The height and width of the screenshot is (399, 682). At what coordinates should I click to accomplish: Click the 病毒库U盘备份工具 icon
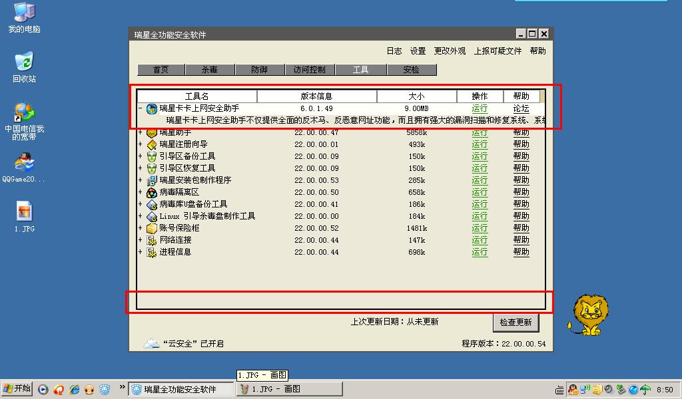click(151, 204)
